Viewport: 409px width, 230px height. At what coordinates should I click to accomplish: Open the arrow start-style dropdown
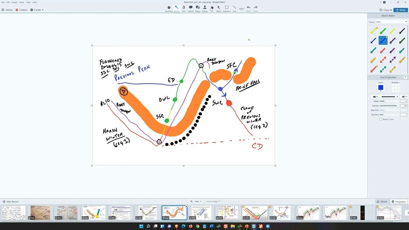pos(375,96)
